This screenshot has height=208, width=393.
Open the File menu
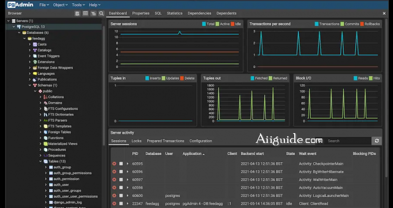coord(44,5)
